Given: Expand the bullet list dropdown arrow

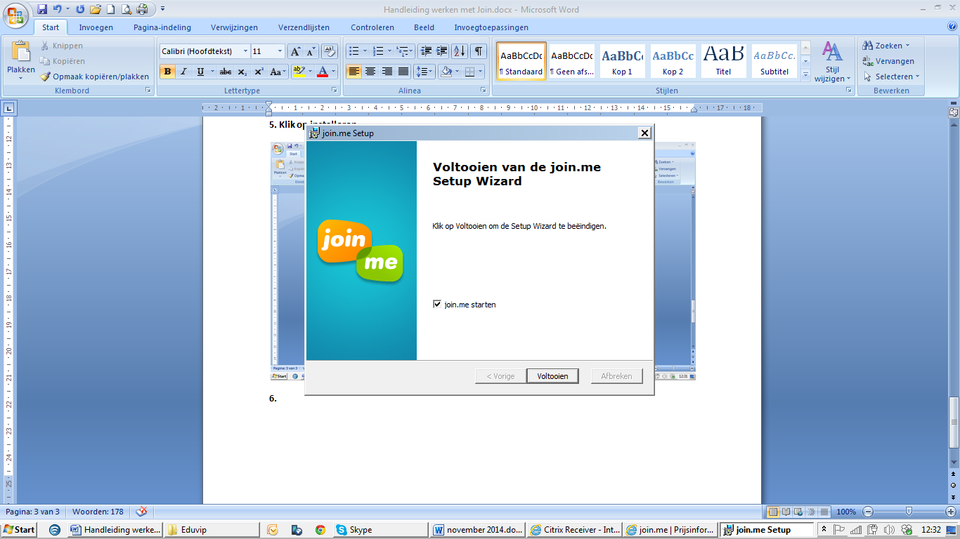Looking at the screenshot, I should click(x=365, y=51).
